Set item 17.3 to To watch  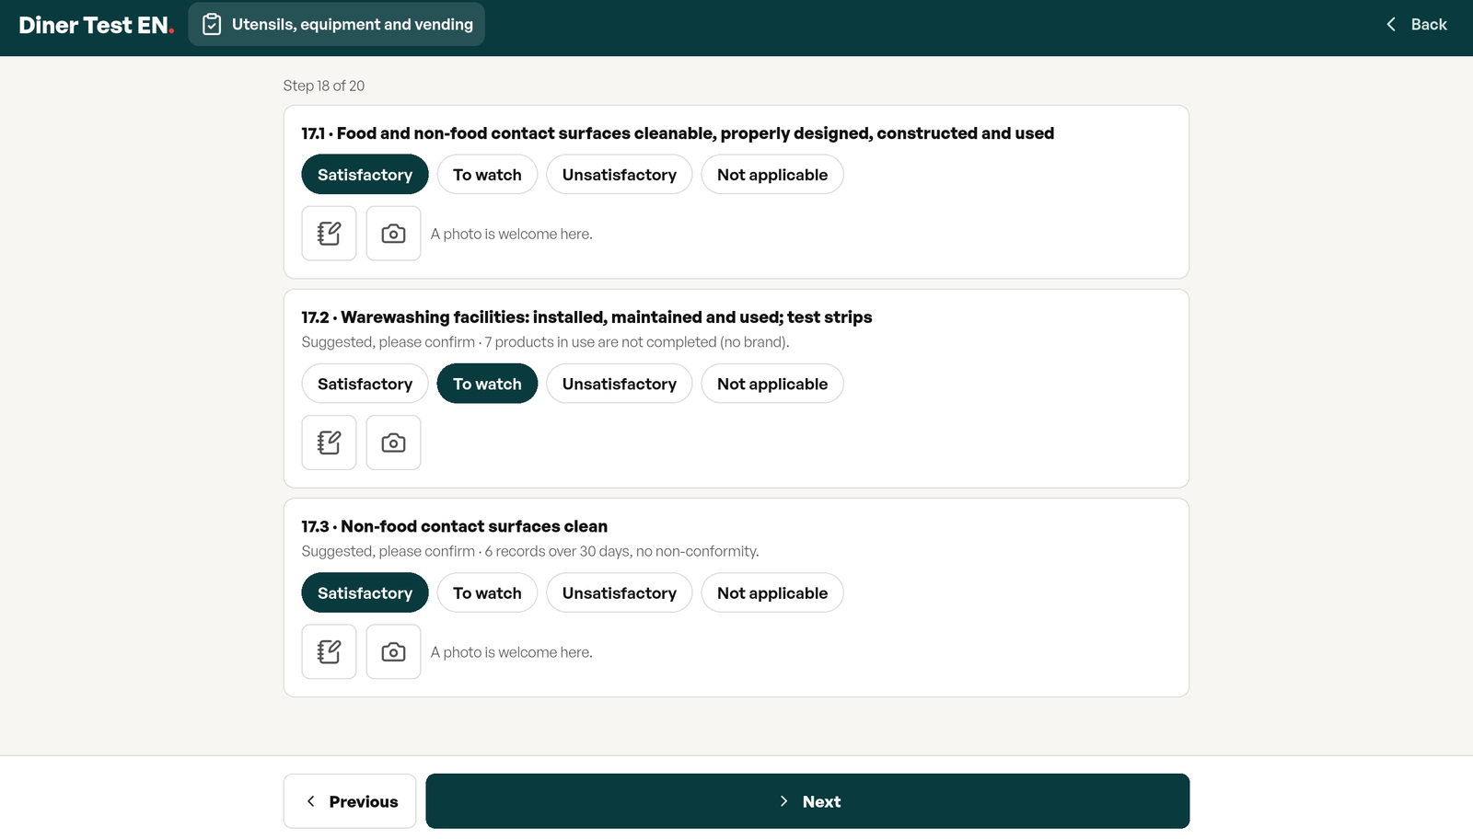click(487, 593)
